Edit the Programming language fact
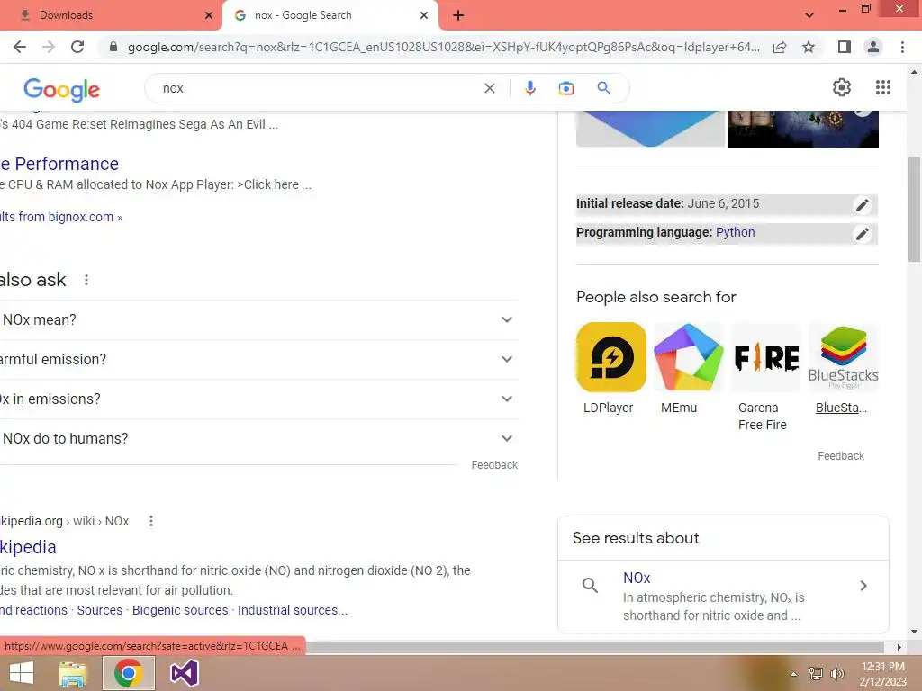Viewport: 922px width, 691px height. point(862,234)
